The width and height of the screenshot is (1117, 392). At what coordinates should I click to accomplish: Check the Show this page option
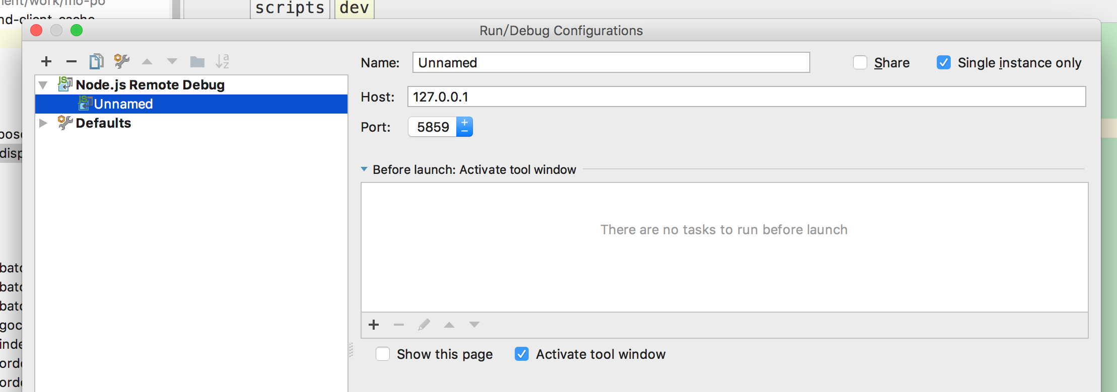coord(383,354)
